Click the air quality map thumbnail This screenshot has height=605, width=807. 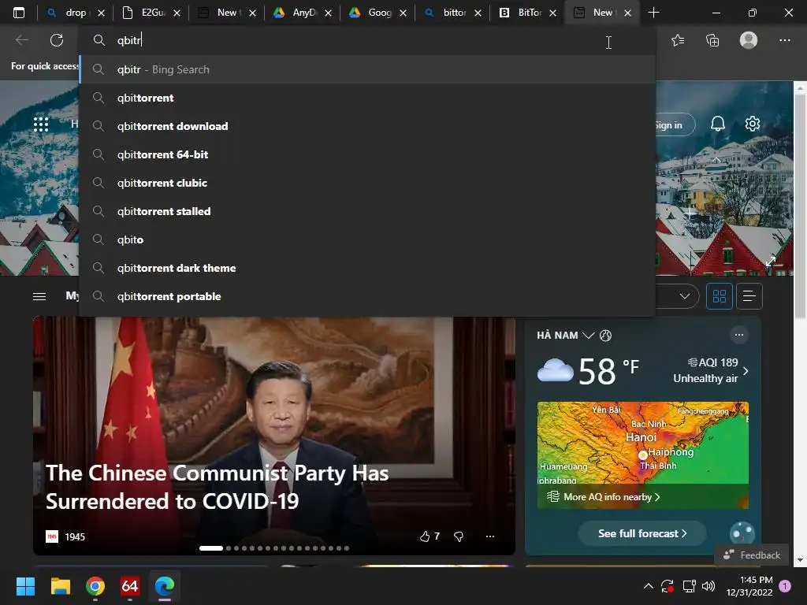click(643, 455)
